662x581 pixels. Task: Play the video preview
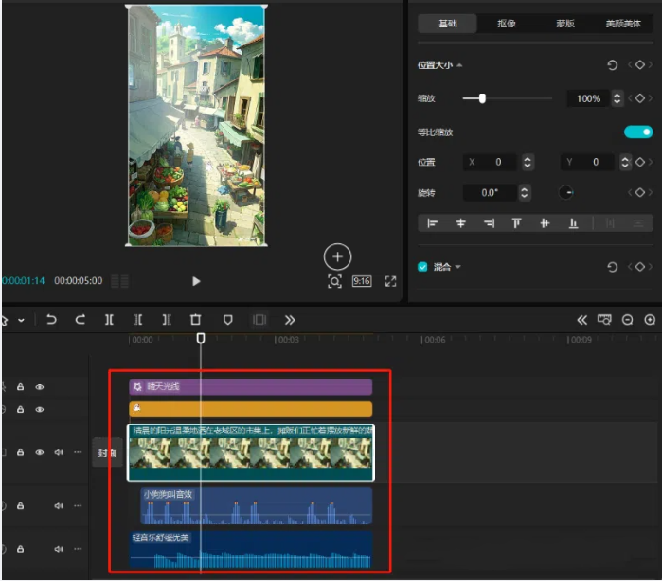[196, 281]
